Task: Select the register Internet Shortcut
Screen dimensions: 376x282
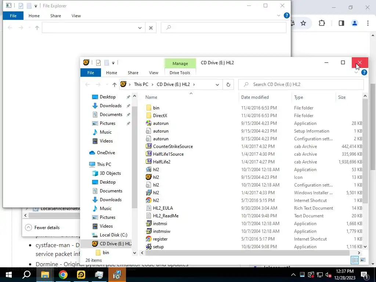Action: pos(160,239)
